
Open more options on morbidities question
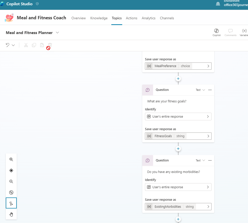(210, 160)
